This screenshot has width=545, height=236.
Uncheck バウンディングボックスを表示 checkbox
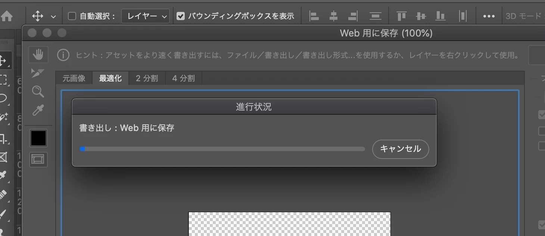[181, 16]
